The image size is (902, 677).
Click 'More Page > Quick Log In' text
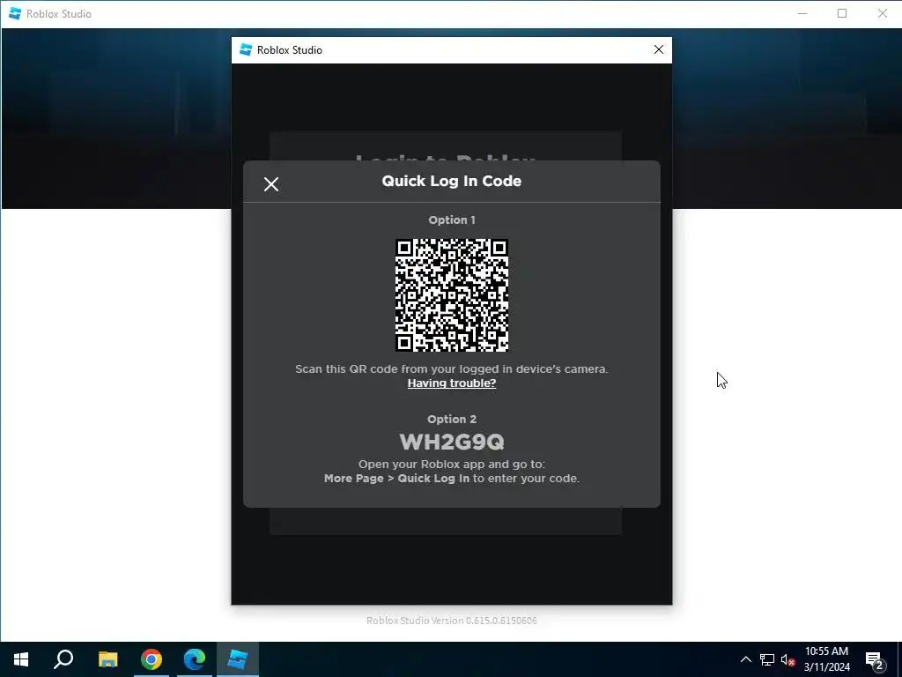pyautogui.click(x=396, y=479)
